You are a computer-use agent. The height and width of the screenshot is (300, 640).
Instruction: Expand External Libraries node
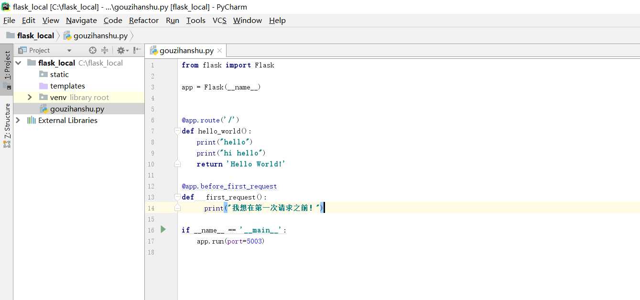(x=18, y=120)
